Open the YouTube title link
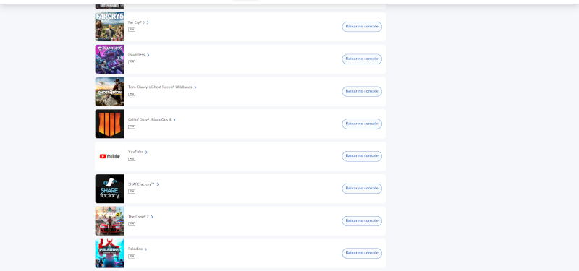Screen dimensions: 579x271 tap(135, 152)
